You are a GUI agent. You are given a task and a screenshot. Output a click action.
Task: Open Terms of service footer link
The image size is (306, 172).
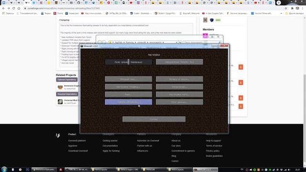tap(214, 146)
